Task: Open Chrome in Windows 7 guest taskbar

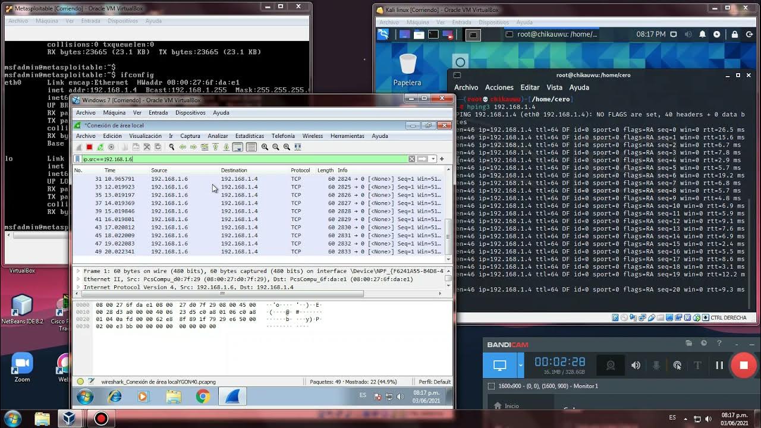Action: pyautogui.click(x=203, y=396)
